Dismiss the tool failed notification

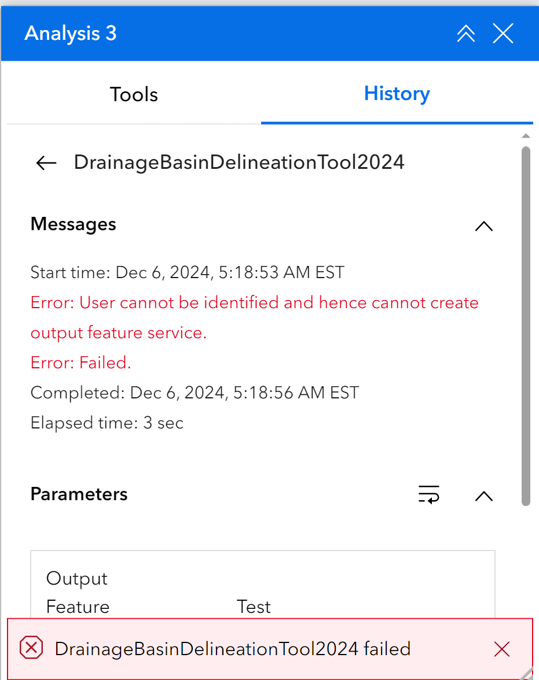502,649
